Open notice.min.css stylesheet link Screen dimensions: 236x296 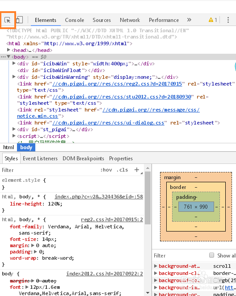coord(37,116)
